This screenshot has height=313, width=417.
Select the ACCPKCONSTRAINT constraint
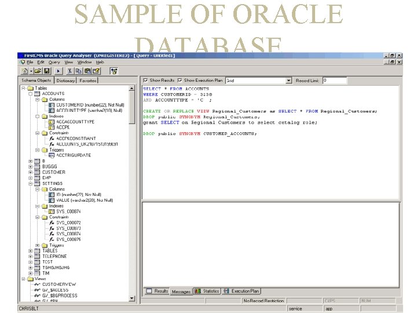tap(76, 139)
